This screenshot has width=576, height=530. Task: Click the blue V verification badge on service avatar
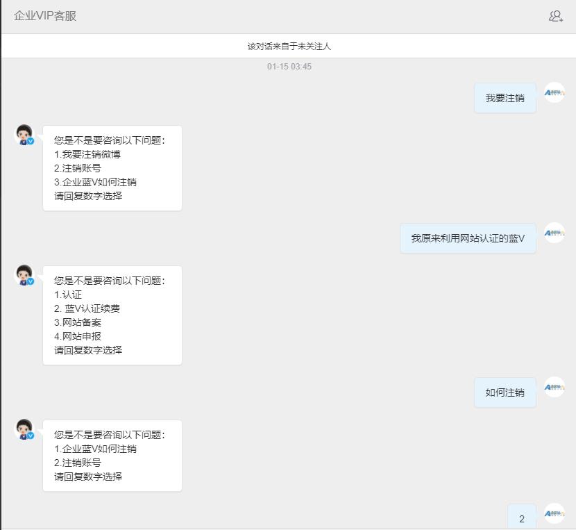coord(32,140)
